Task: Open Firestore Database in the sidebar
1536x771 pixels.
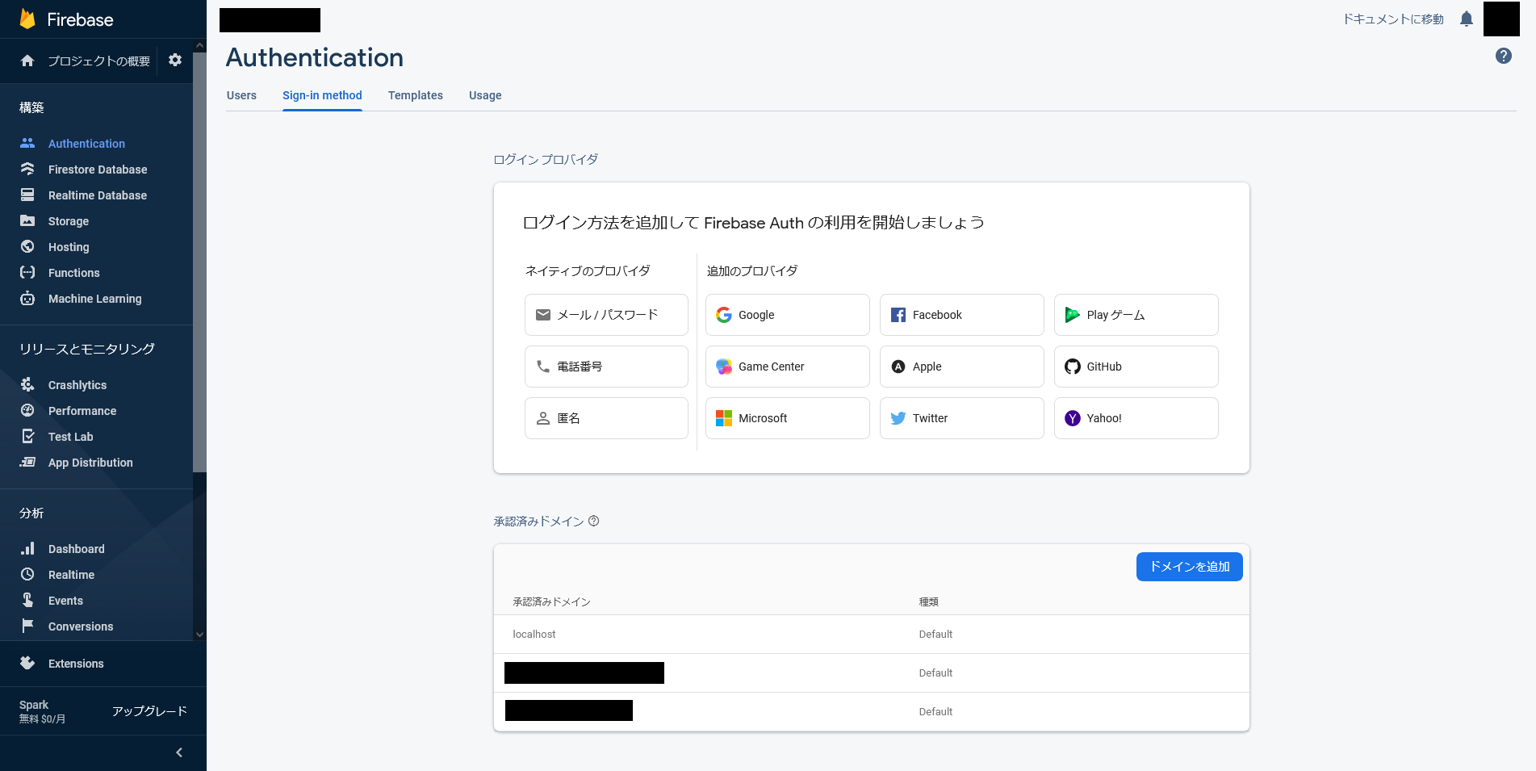Action: 97,170
